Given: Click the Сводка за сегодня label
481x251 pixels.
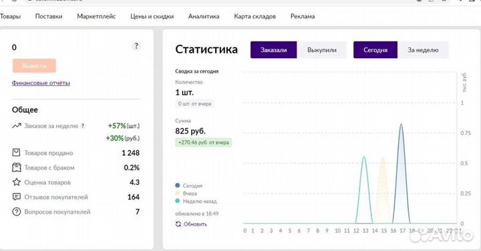Looking at the screenshot, I should coord(197,71).
